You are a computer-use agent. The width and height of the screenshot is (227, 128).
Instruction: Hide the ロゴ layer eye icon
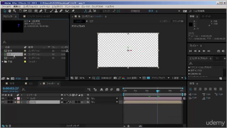tap(3, 102)
